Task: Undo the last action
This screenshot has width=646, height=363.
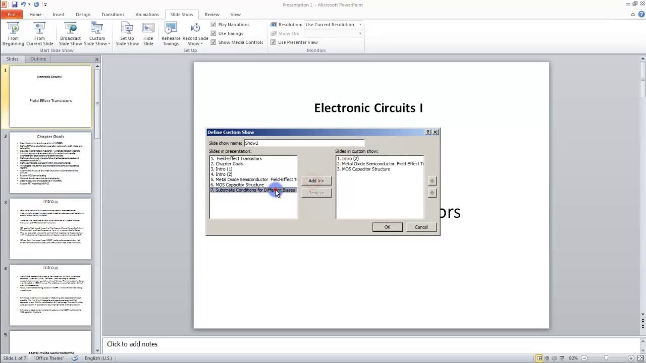Action: click(23, 5)
